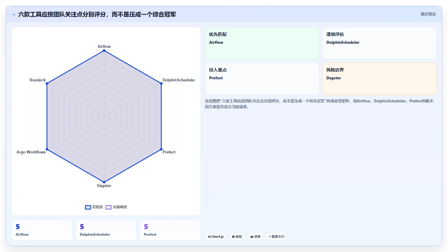Click the 进度 chip bar icon
Image resolution: width=448 pixels, height=252 pixels.
pos(252,237)
